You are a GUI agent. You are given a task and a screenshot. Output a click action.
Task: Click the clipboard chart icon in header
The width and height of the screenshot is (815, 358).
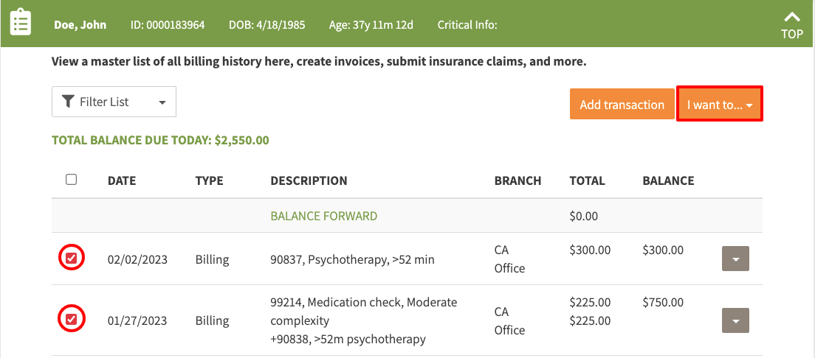[21, 22]
